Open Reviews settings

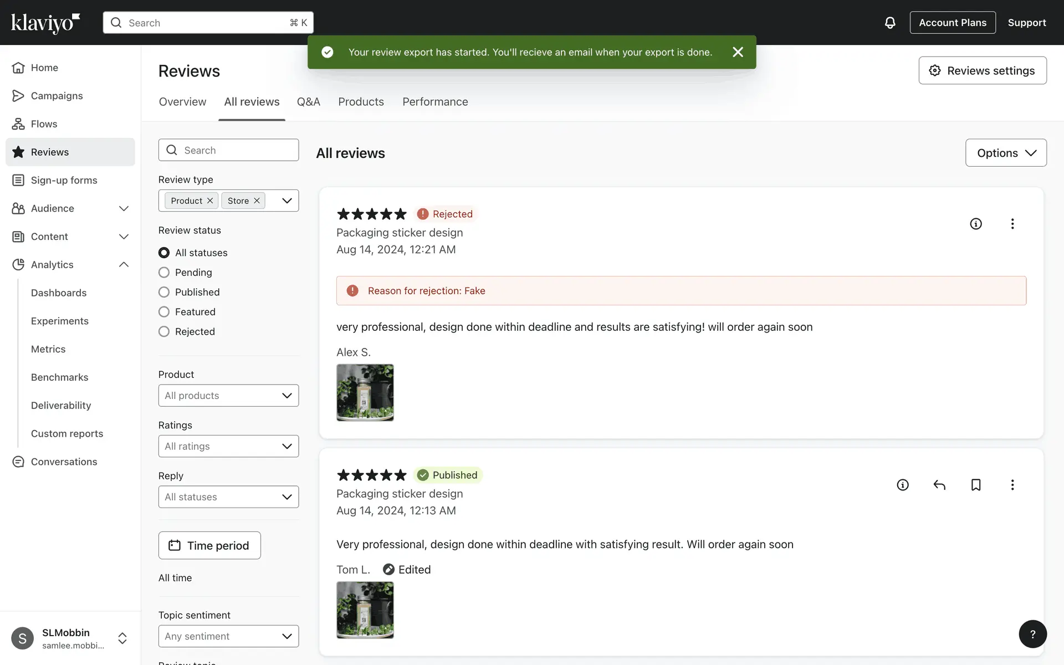(982, 70)
